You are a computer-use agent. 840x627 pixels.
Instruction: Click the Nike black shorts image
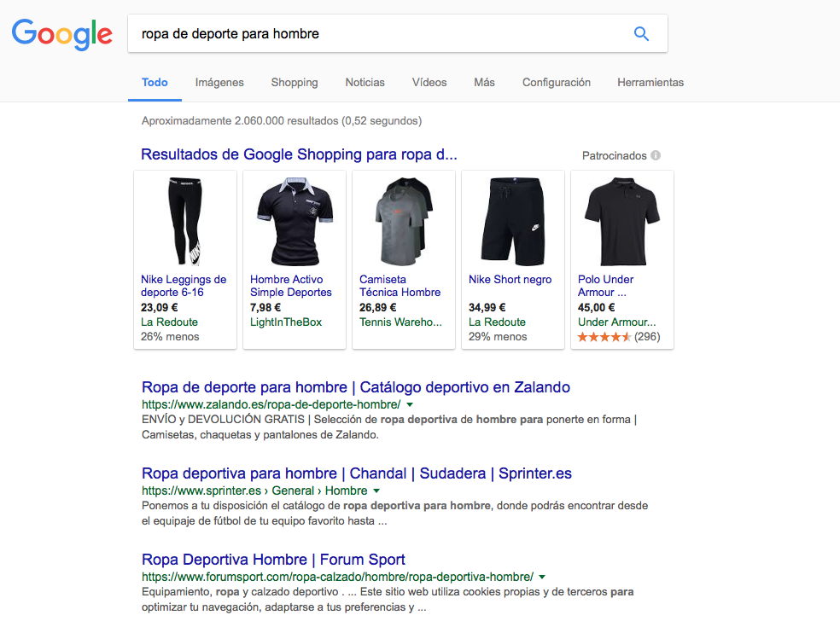[513, 222]
